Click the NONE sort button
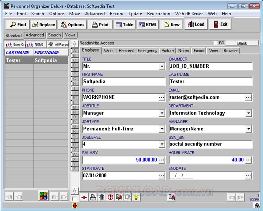Screen dimensions: 263x211 (36, 45)
